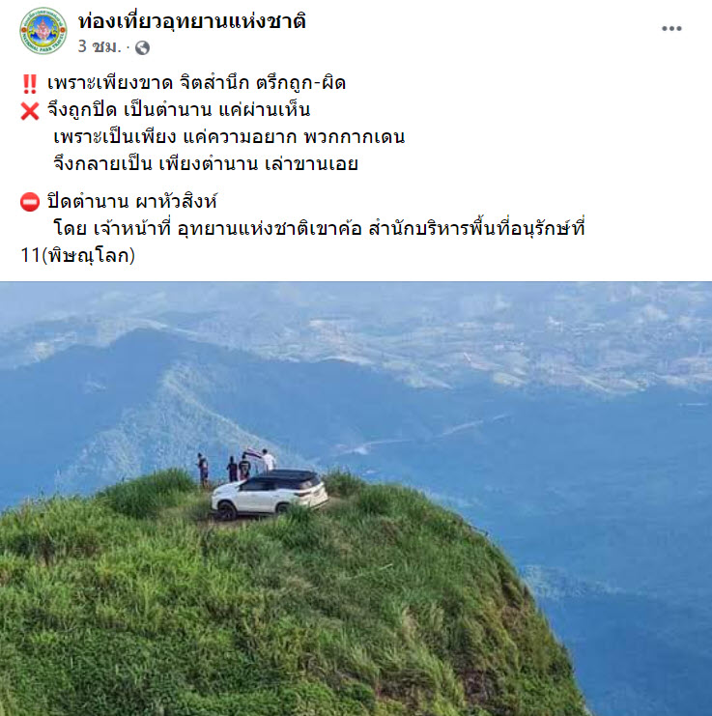Click the red no-entry sign emoji
Image resolution: width=712 pixels, height=716 pixels.
pyautogui.click(x=30, y=202)
